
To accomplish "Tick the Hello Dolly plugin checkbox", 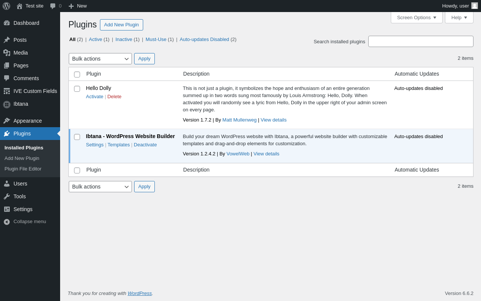I will (77, 89).
